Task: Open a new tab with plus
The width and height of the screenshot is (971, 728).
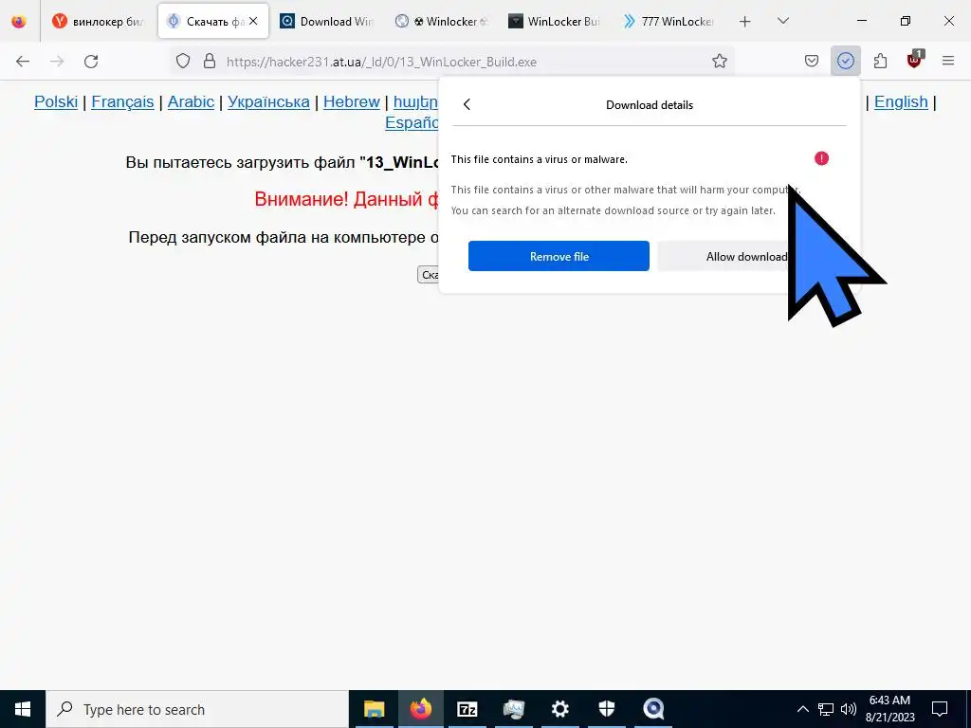Action: click(745, 22)
